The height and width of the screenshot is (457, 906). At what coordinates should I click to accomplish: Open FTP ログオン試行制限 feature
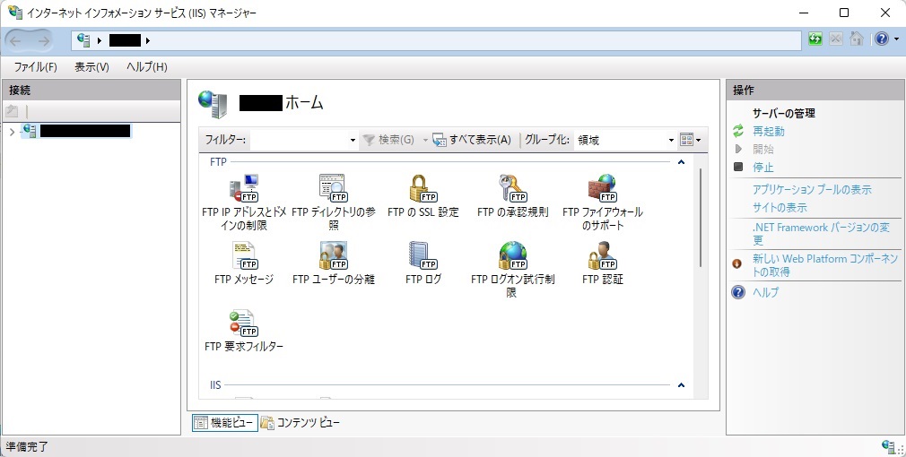click(x=512, y=270)
